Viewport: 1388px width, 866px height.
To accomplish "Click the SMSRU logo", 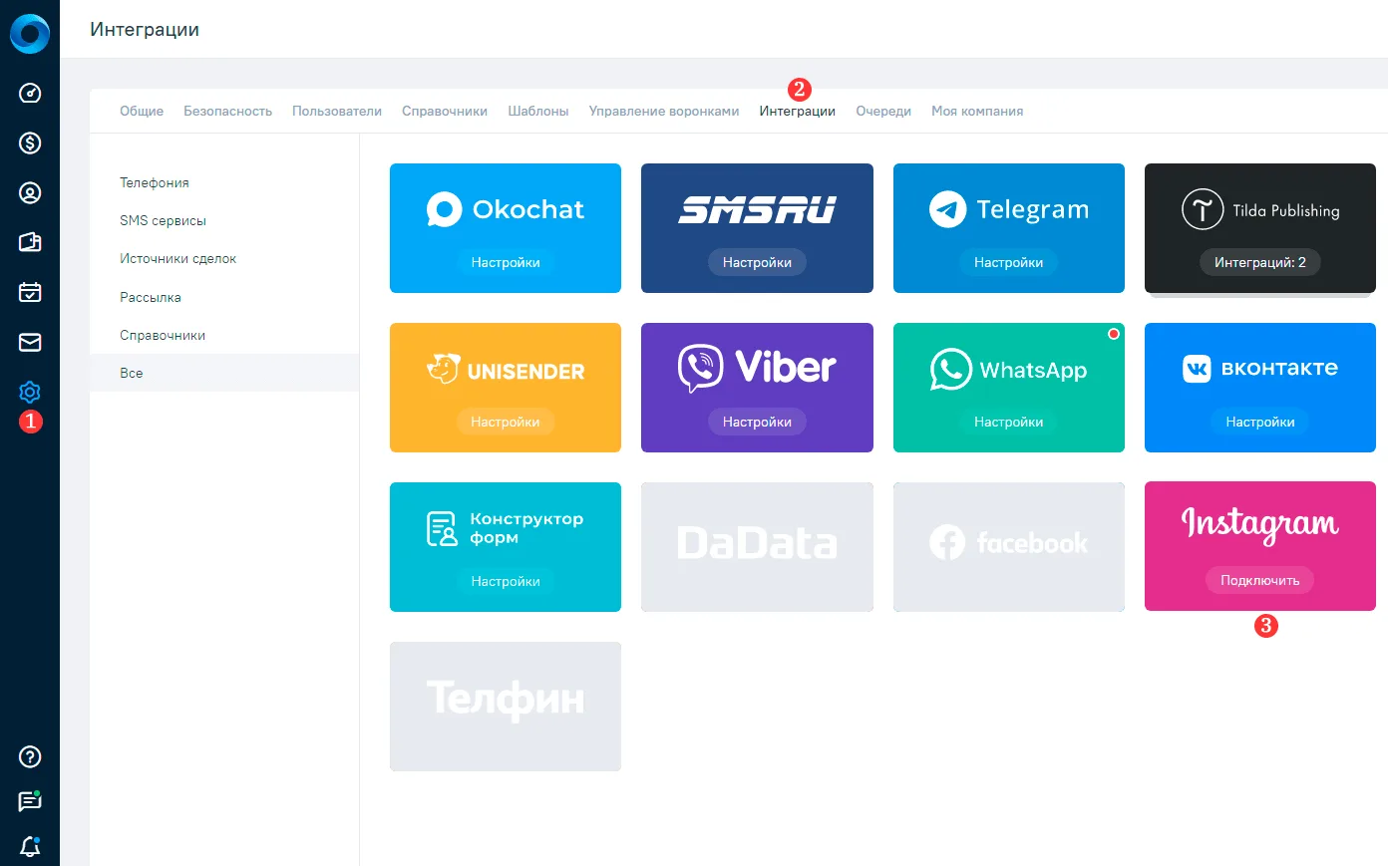I will click(x=757, y=209).
